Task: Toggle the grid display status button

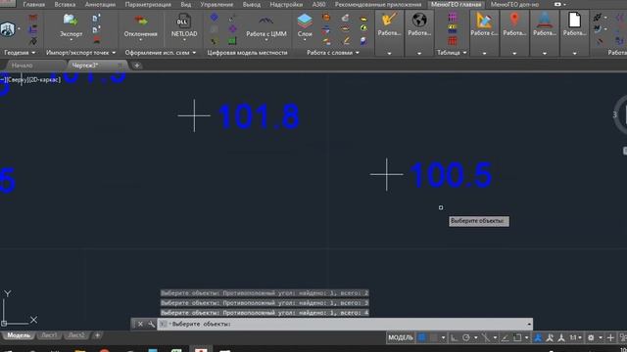Action: click(422, 337)
